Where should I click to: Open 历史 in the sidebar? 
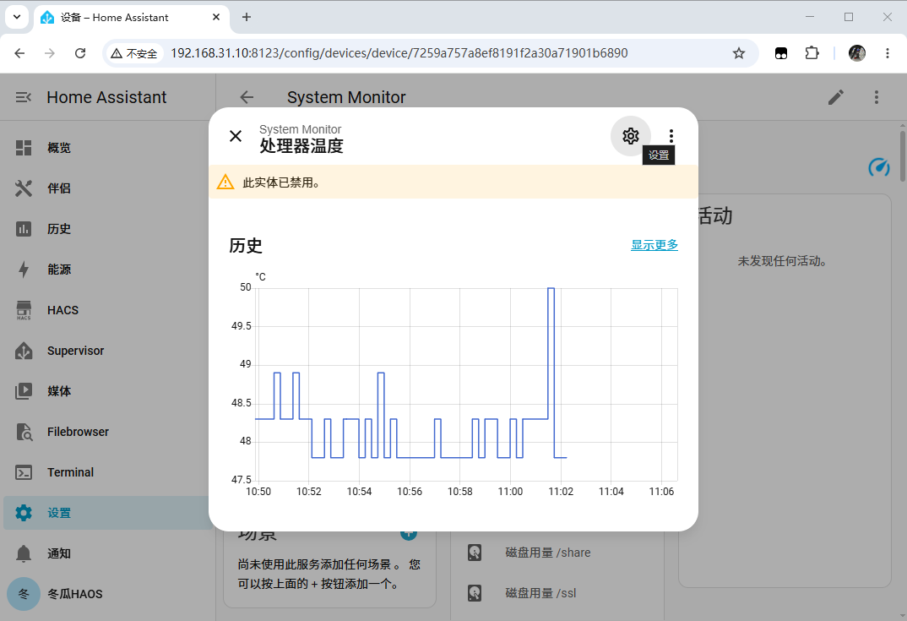pos(107,229)
